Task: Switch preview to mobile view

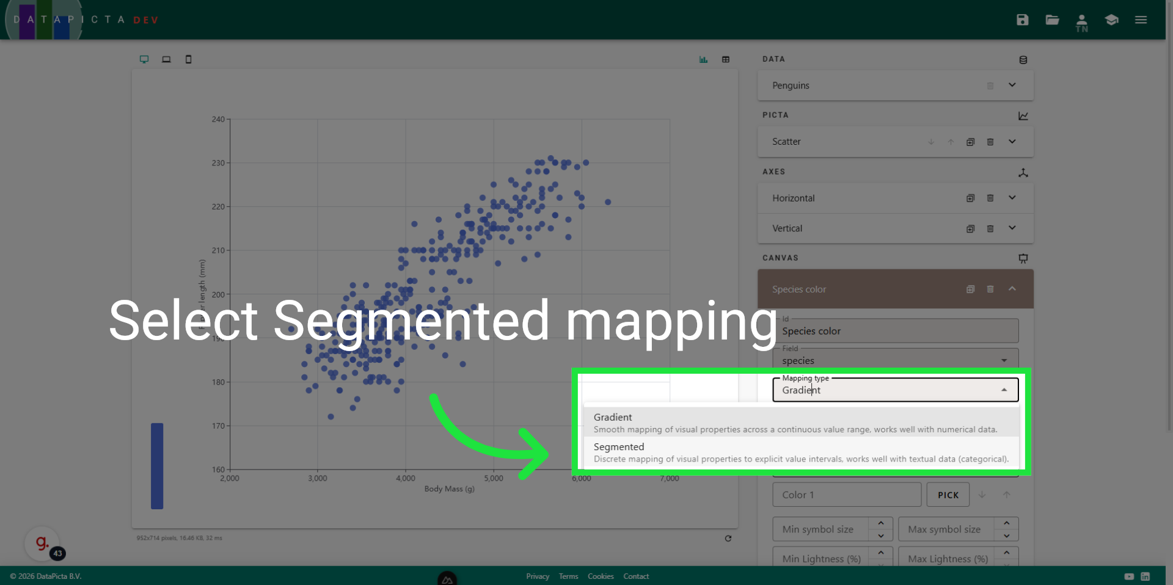Action: click(x=188, y=59)
